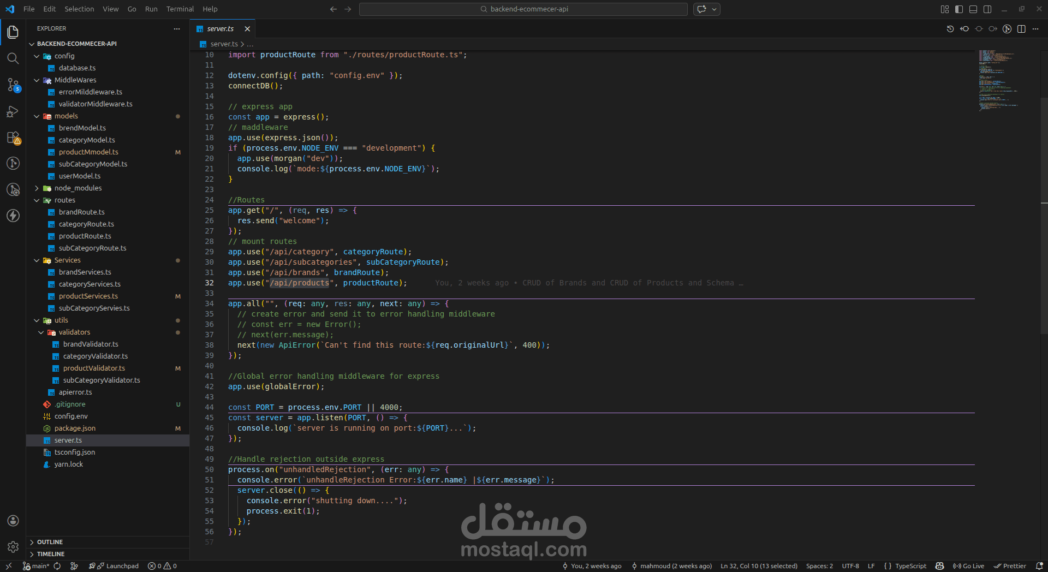Open config.env in the explorer

pos(108,416)
